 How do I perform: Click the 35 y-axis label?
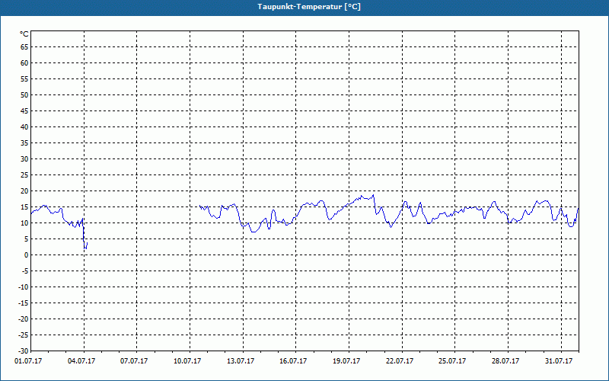(x=24, y=143)
